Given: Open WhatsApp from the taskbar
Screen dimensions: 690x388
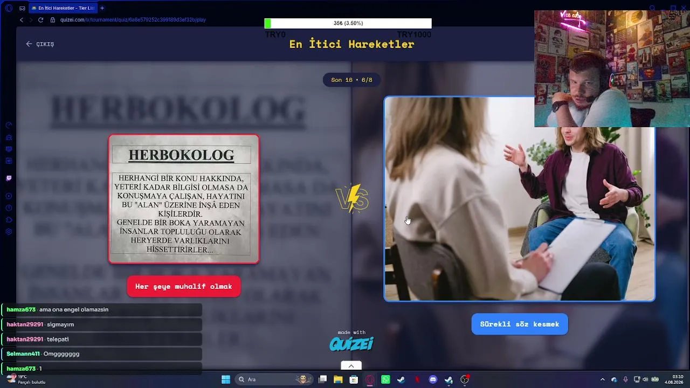Looking at the screenshot, I should pyautogui.click(x=385, y=379).
